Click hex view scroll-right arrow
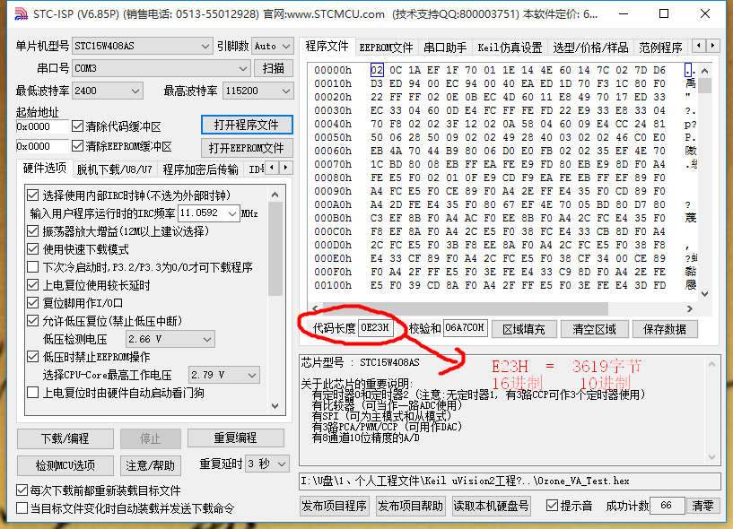Image resolution: width=733 pixels, height=529 pixels. [x=690, y=308]
